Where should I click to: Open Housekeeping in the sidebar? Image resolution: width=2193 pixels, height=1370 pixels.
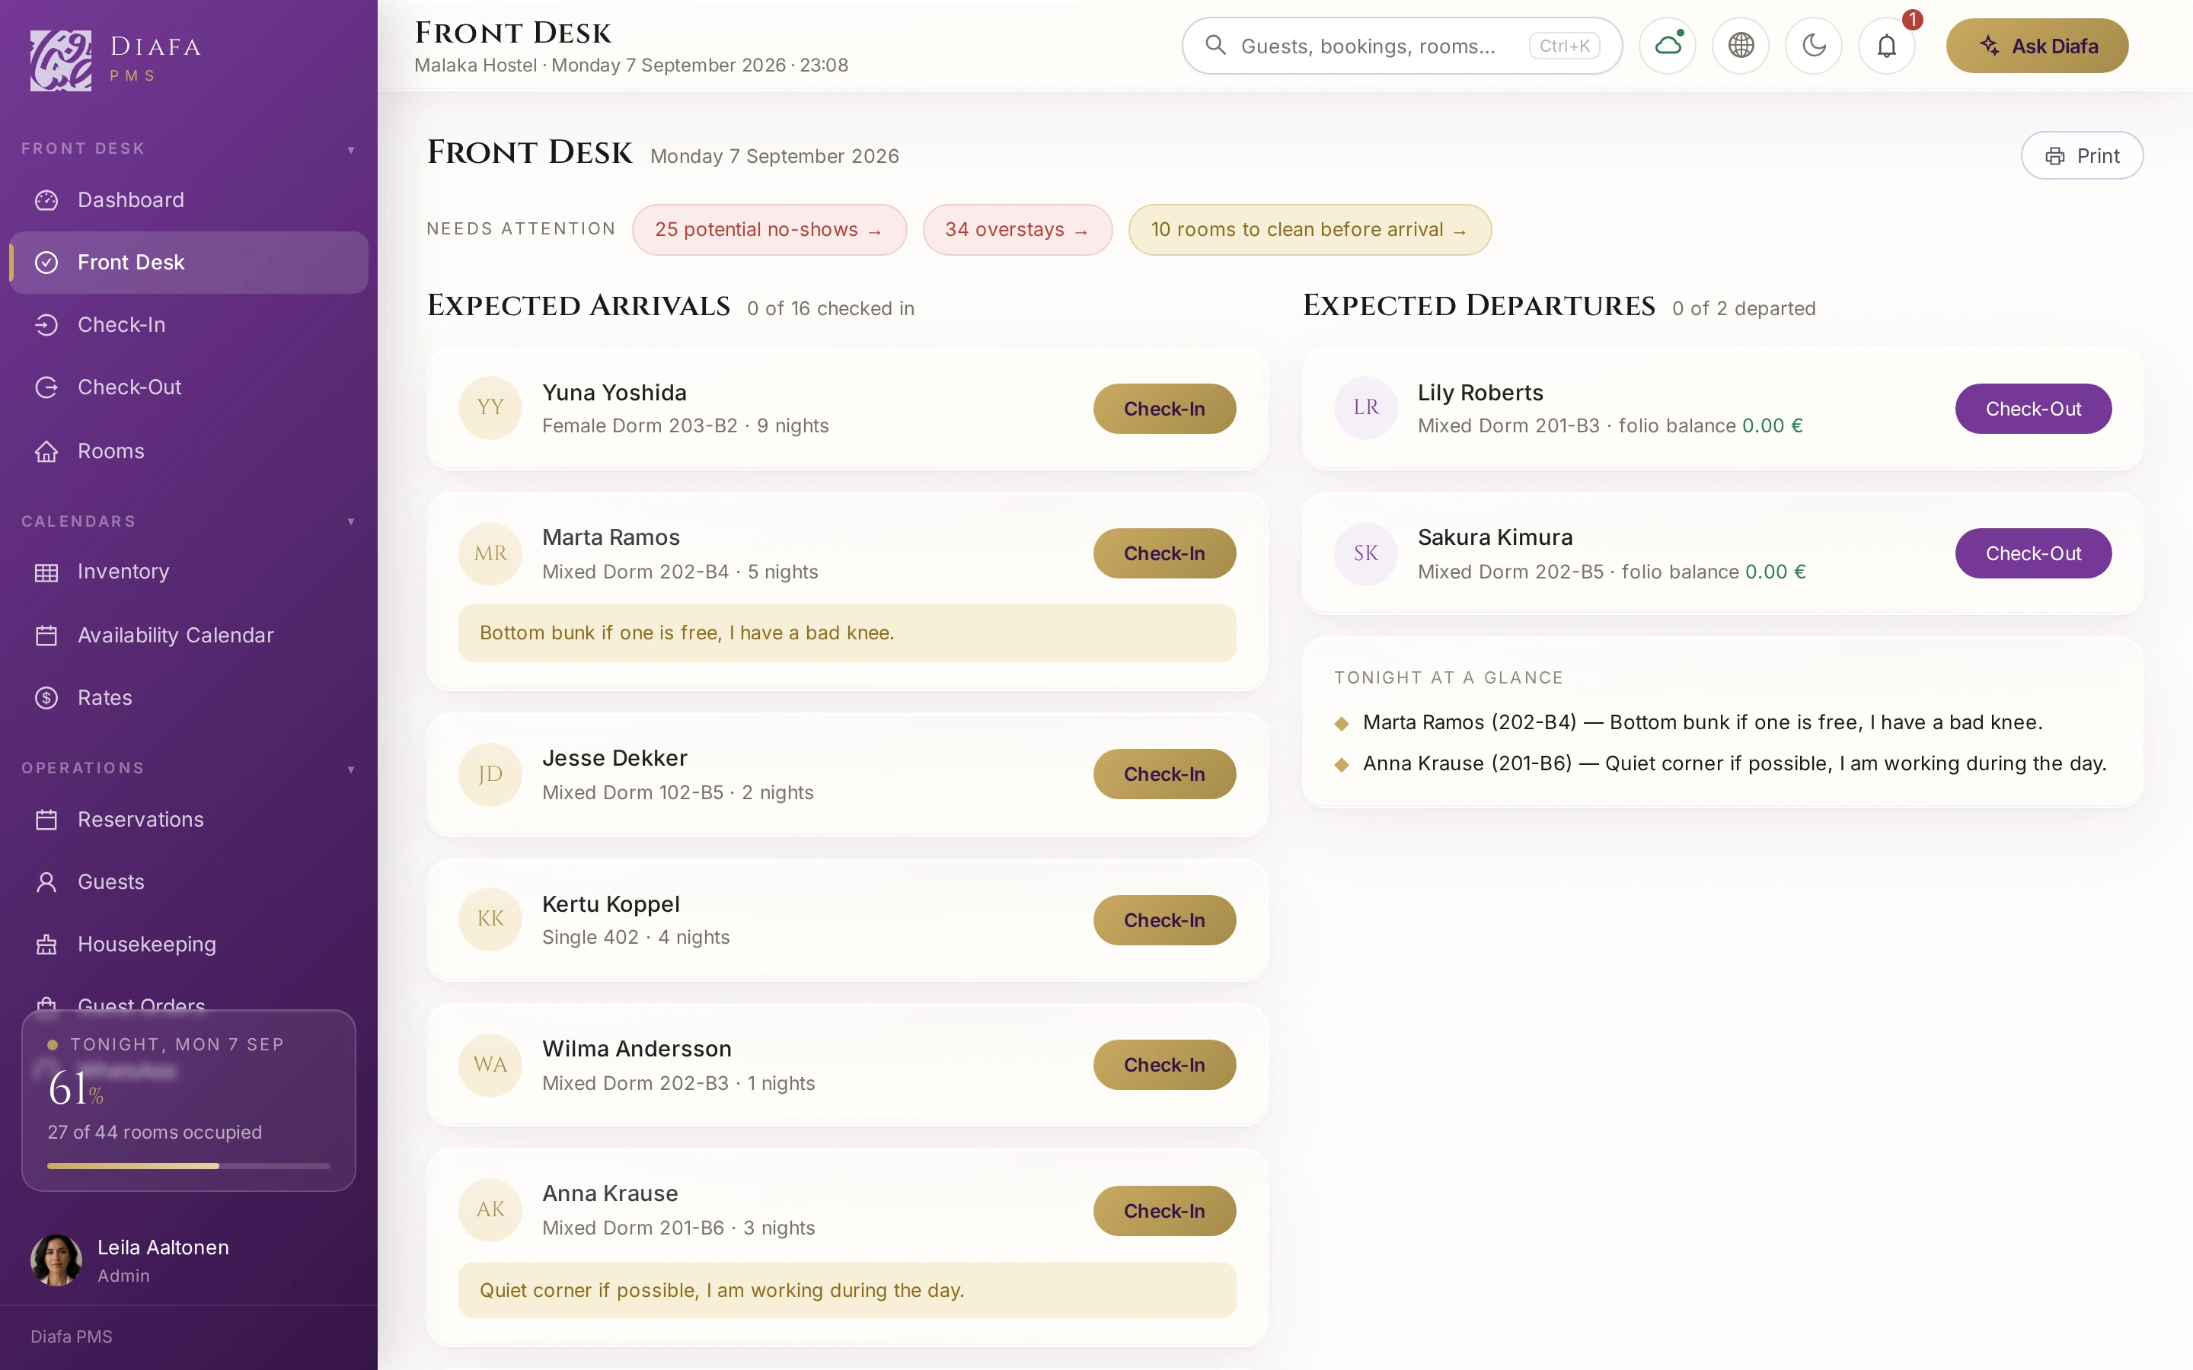pos(189,944)
